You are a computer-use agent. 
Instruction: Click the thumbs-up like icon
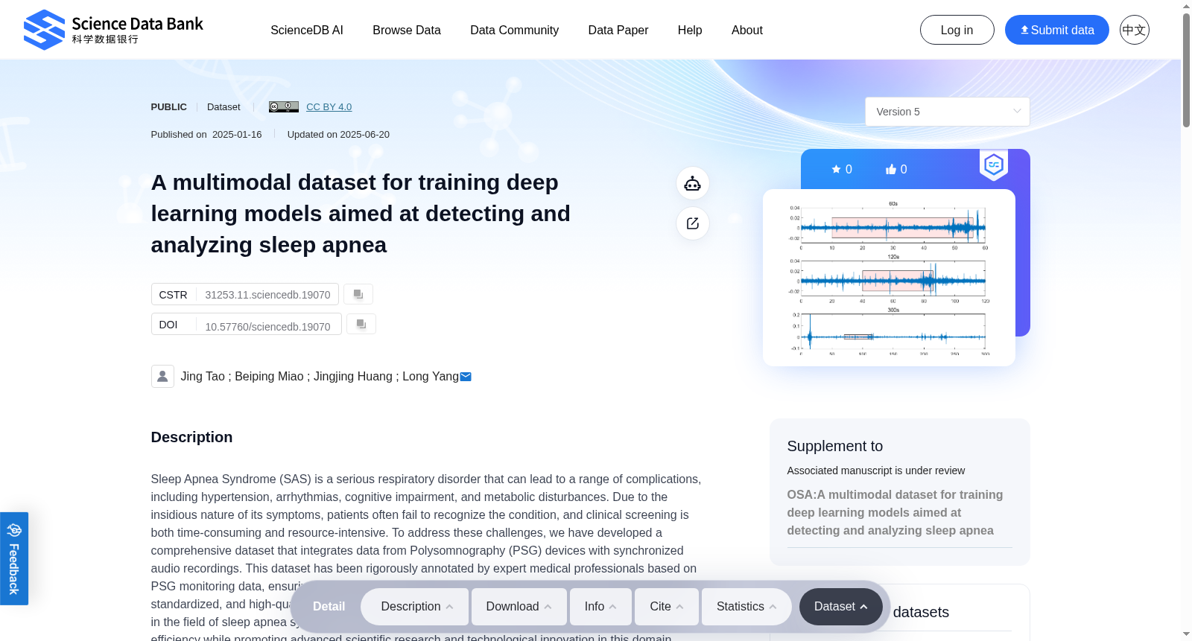[x=890, y=170]
